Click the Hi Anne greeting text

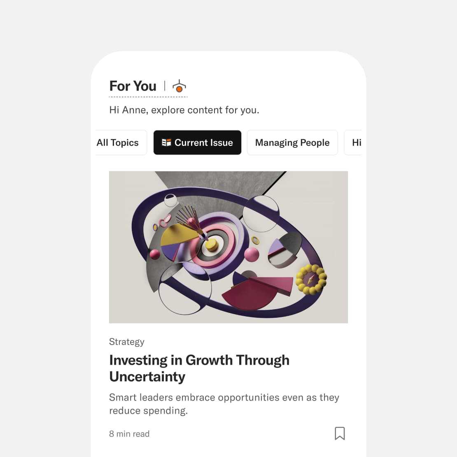[184, 110]
